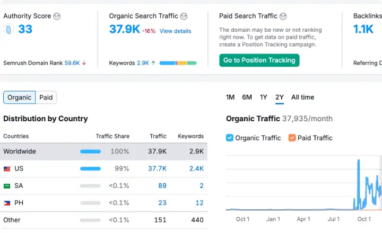This screenshot has height=233, width=382.
Task: Switch to the Paid view toggle
Action: [46, 97]
